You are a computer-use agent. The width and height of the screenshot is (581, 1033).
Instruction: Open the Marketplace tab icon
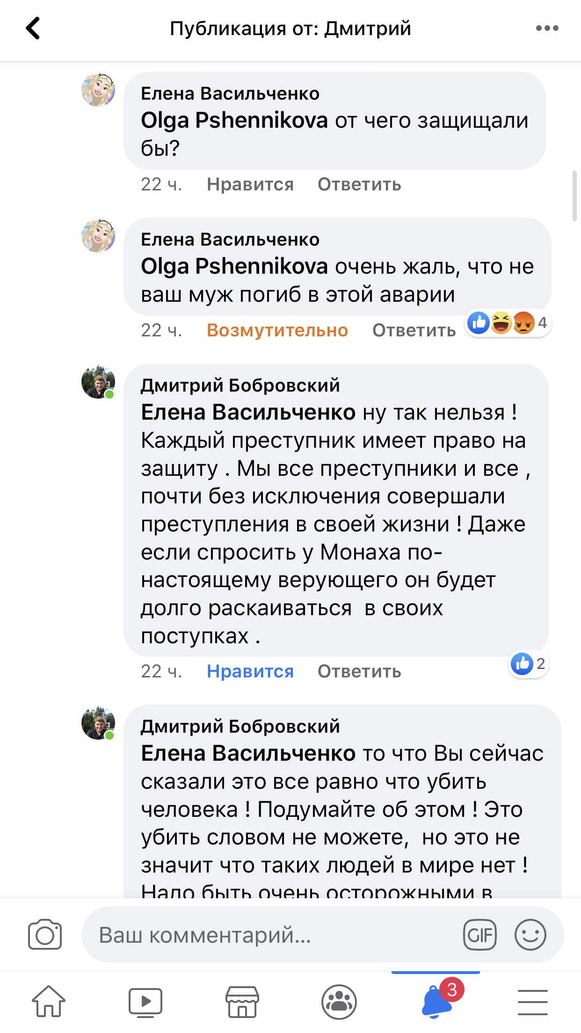242,1002
